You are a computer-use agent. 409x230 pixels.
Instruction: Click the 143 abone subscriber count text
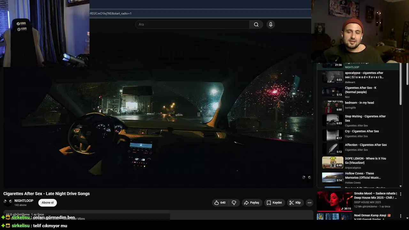click(20, 205)
